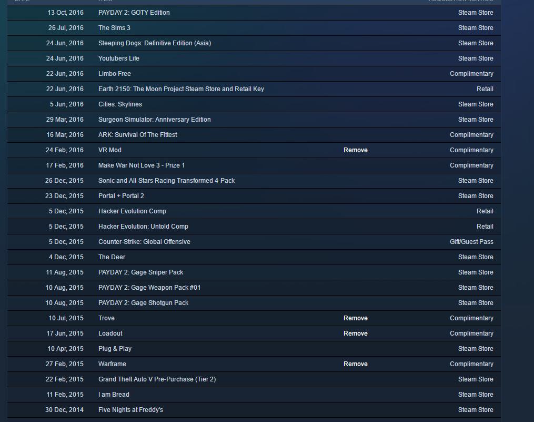Click the date '10 Apr, 2015'
534x422 pixels.
click(x=65, y=349)
